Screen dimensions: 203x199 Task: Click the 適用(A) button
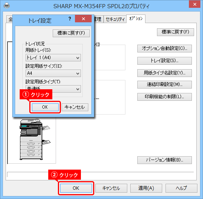146,188
